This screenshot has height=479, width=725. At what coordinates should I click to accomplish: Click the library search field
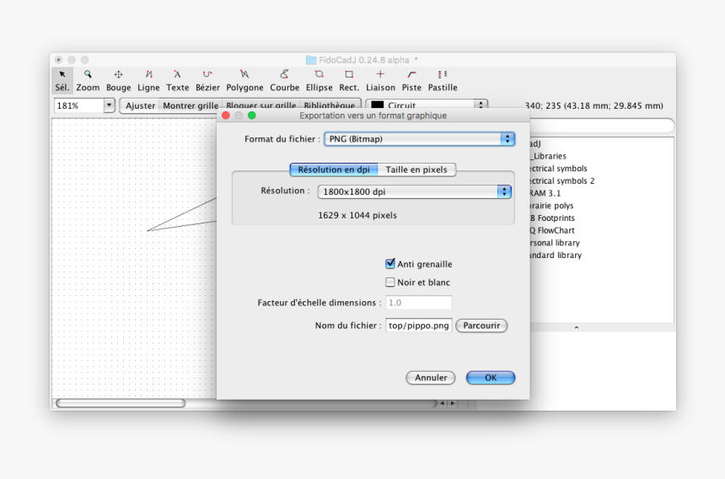(602, 126)
